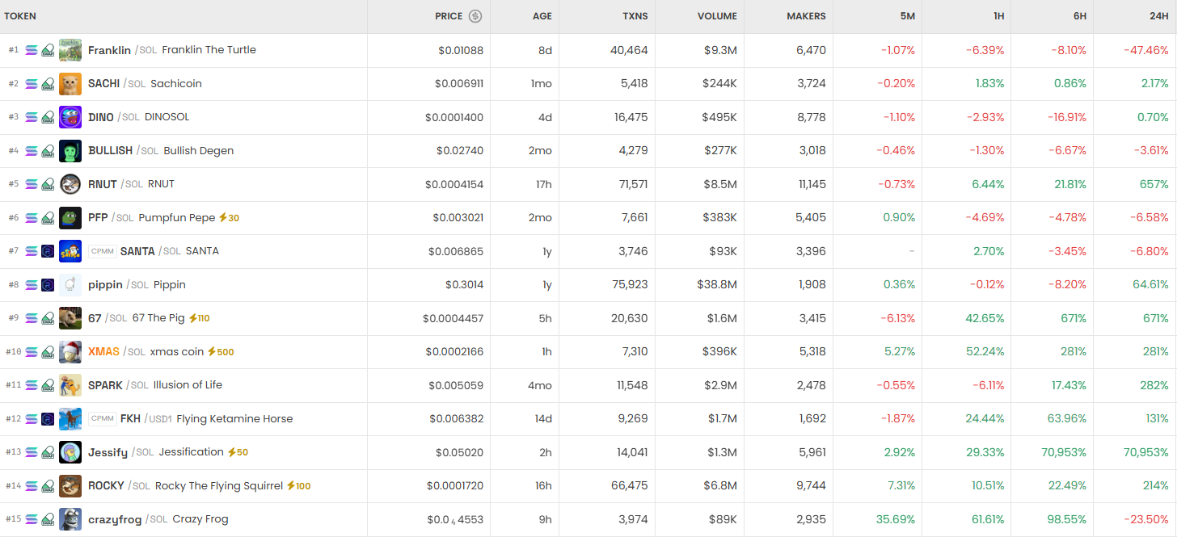Sort by the TXNS column header
Viewport: 1177px width, 537px height.
point(635,16)
